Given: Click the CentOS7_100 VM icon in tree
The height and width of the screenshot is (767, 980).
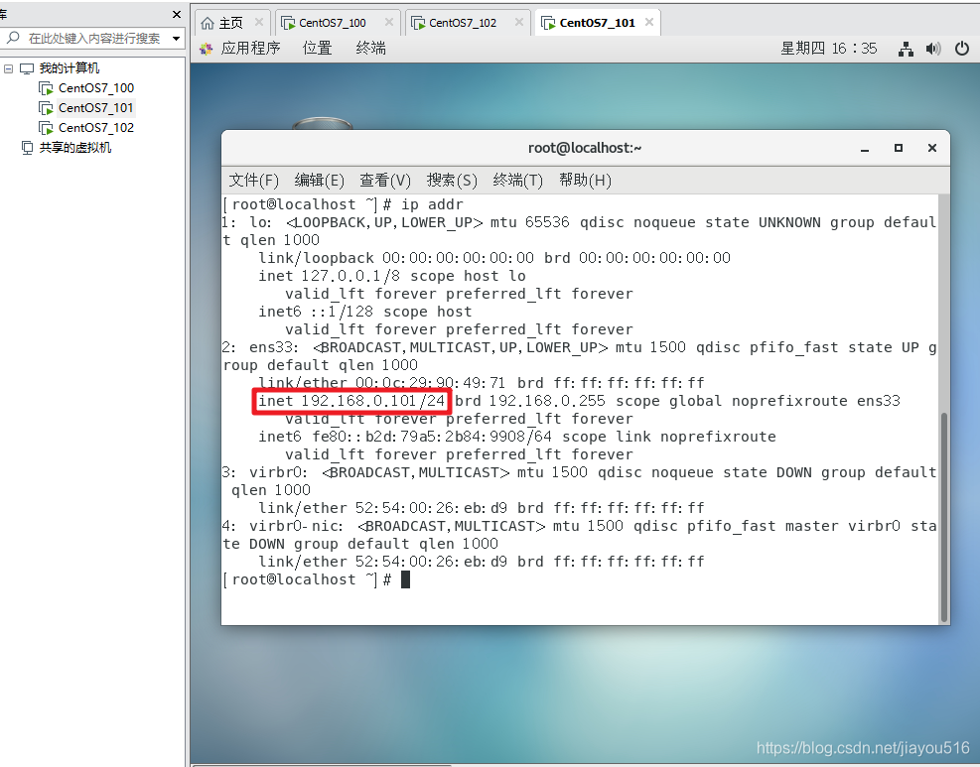Looking at the screenshot, I should (46, 88).
